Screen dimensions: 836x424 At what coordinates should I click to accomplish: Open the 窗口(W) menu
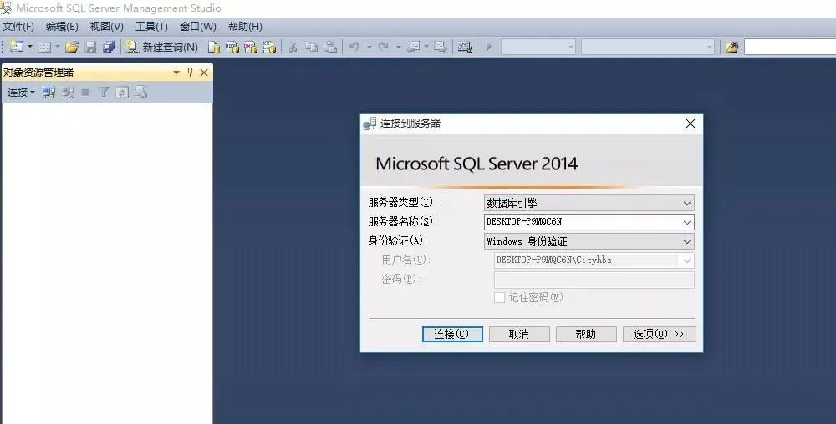[198, 26]
